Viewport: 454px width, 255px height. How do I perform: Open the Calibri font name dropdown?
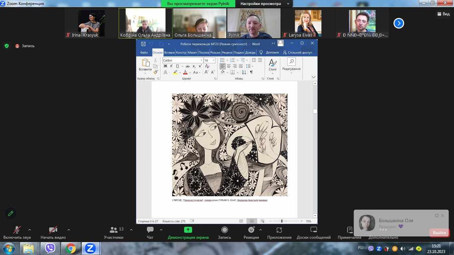pos(201,60)
